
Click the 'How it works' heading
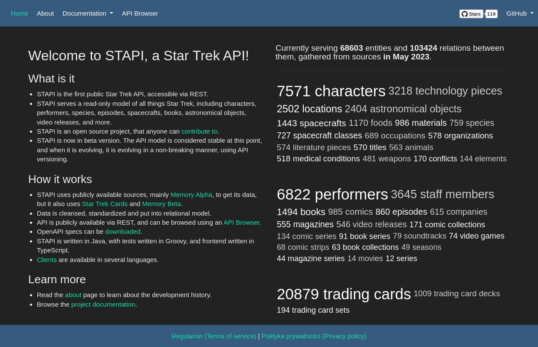pos(60,179)
